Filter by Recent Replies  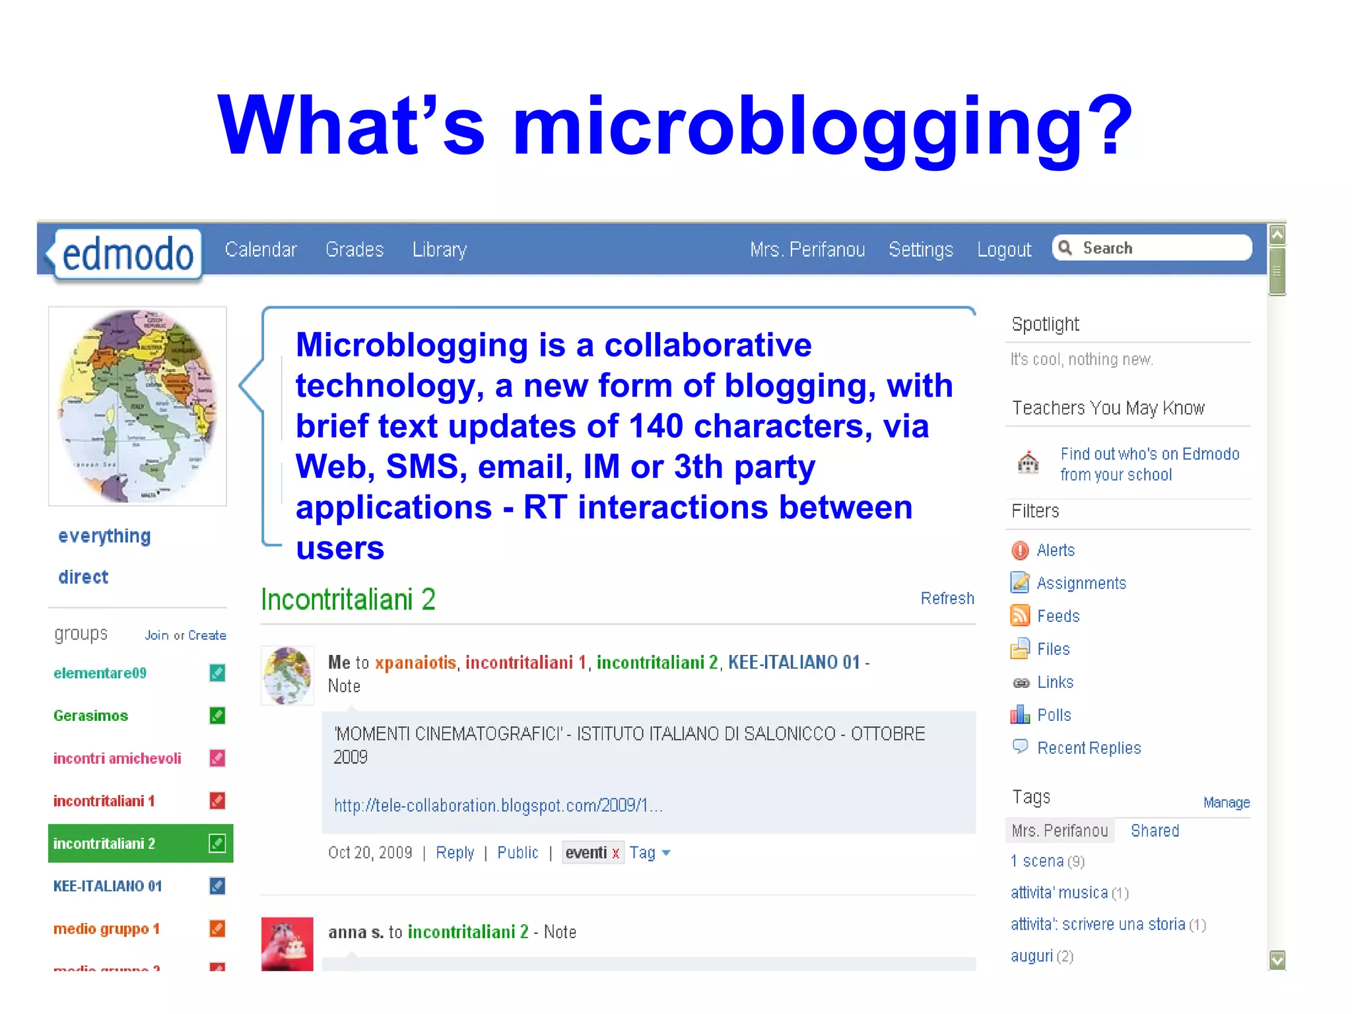coord(1089,748)
